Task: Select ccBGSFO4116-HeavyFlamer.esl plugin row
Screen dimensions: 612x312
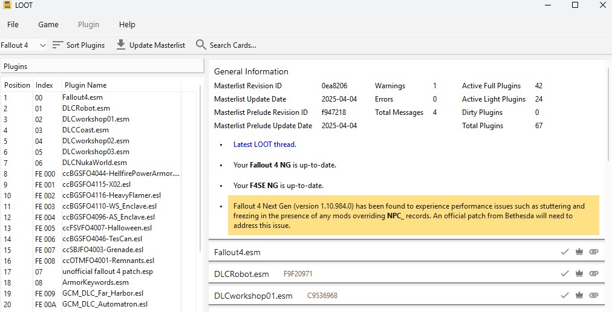Action: [x=91, y=195]
